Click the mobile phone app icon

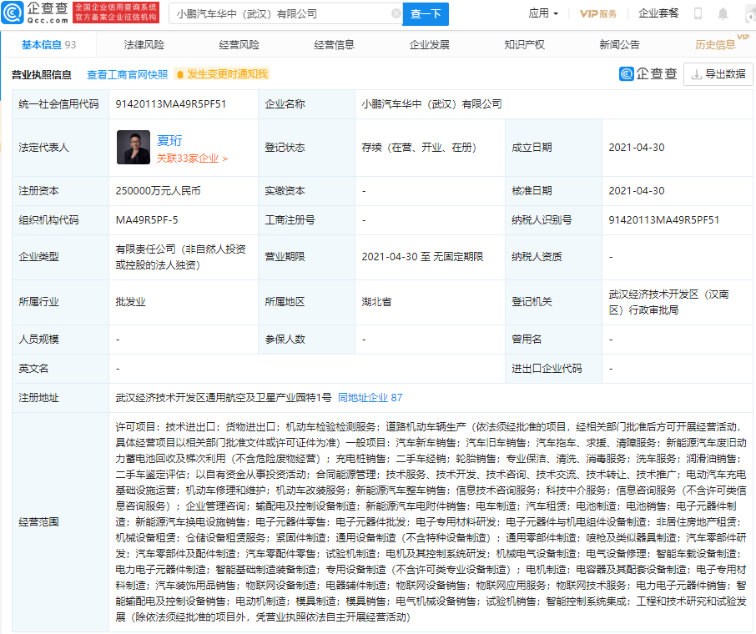(698, 13)
